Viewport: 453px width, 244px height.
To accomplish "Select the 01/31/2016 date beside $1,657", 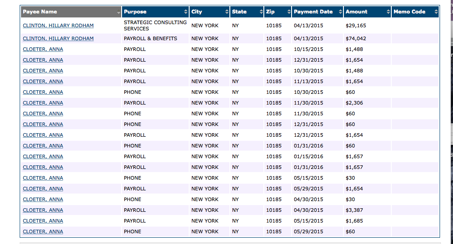I will (x=308, y=167).
